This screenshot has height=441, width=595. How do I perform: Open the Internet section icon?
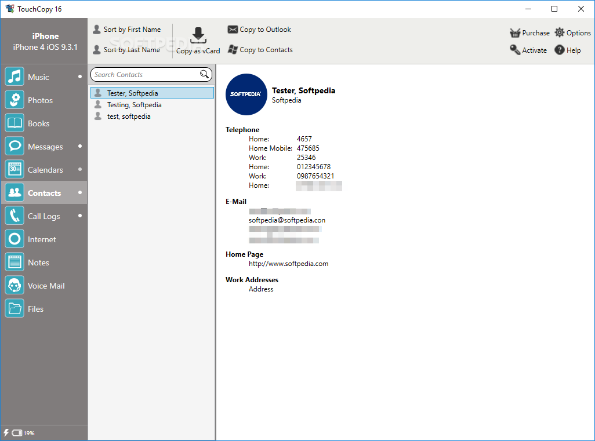pos(14,239)
